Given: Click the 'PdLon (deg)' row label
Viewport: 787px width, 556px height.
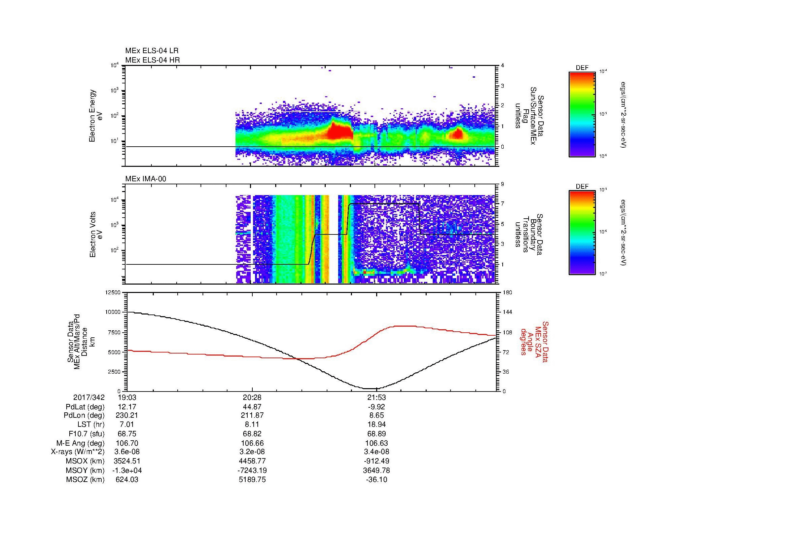Looking at the screenshot, I should tap(84, 415).
